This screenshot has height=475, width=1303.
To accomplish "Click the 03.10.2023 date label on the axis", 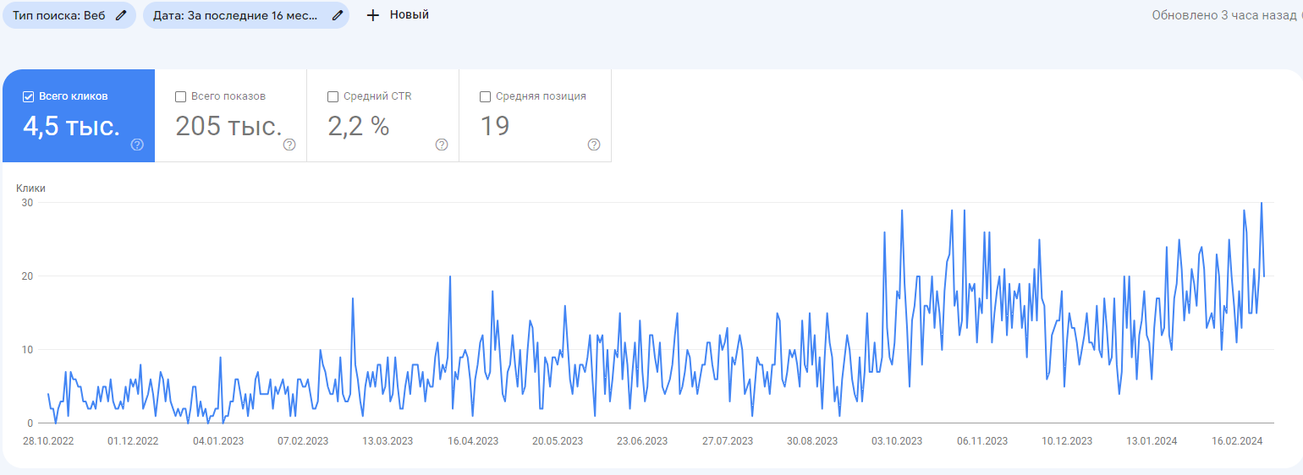I will [897, 441].
